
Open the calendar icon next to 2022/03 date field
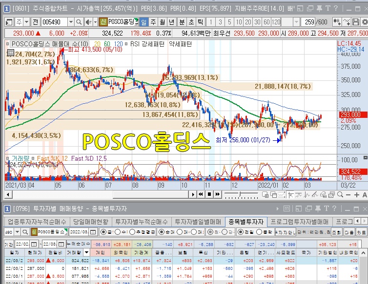pyautogui.click(x=93, y=232)
